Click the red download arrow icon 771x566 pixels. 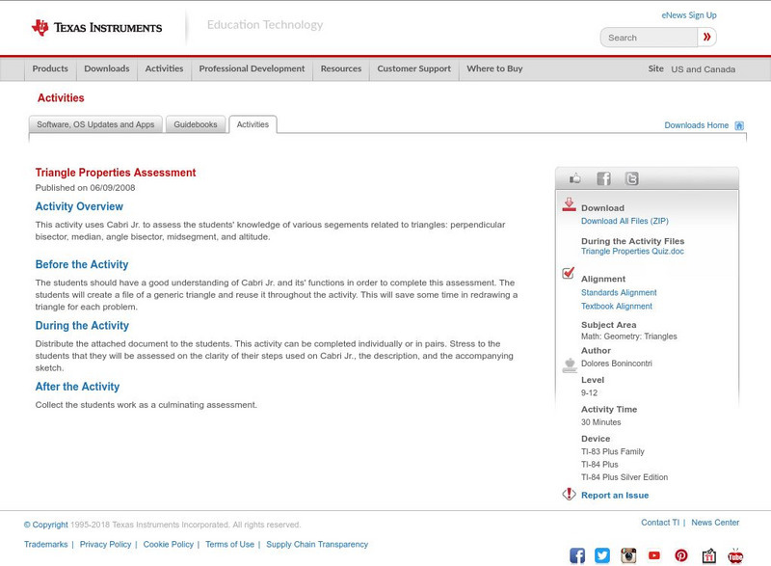(x=569, y=204)
